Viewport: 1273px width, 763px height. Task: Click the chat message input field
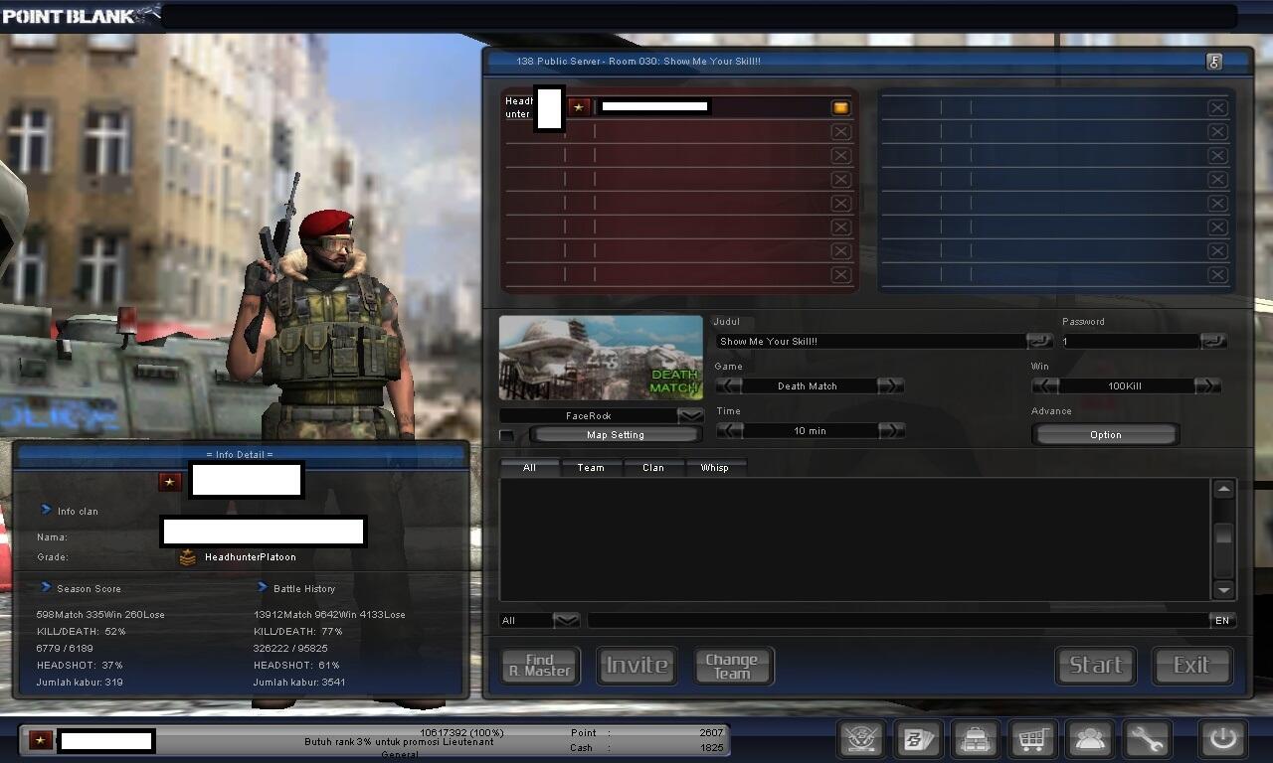(x=898, y=620)
